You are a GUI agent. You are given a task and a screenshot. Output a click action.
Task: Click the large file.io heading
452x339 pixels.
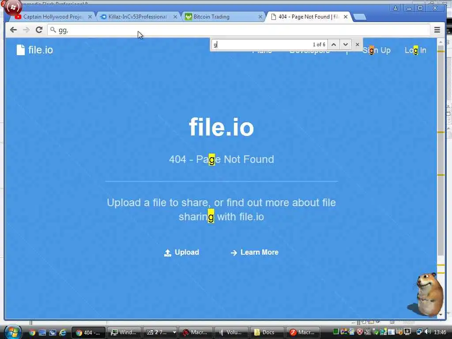click(x=222, y=127)
